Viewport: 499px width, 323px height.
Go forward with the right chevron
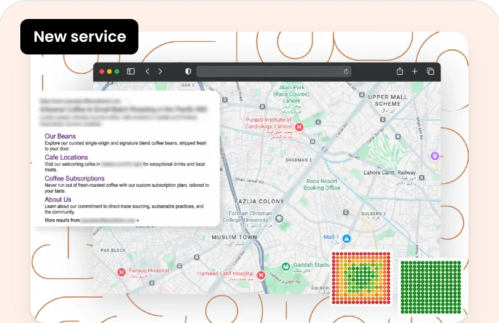pyautogui.click(x=160, y=72)
